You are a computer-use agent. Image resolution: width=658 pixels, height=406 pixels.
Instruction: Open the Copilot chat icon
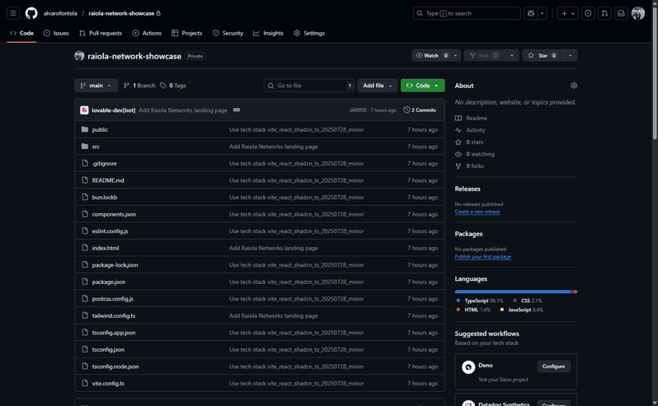[531, 13]
